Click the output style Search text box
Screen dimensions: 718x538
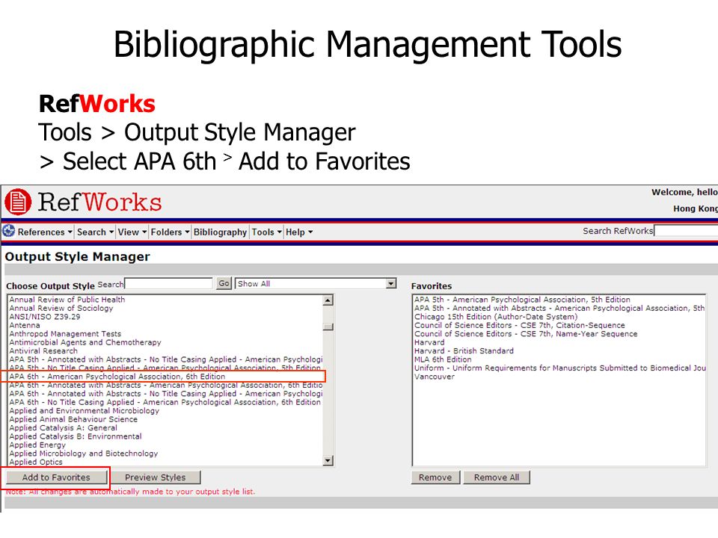tap(169, 284)
